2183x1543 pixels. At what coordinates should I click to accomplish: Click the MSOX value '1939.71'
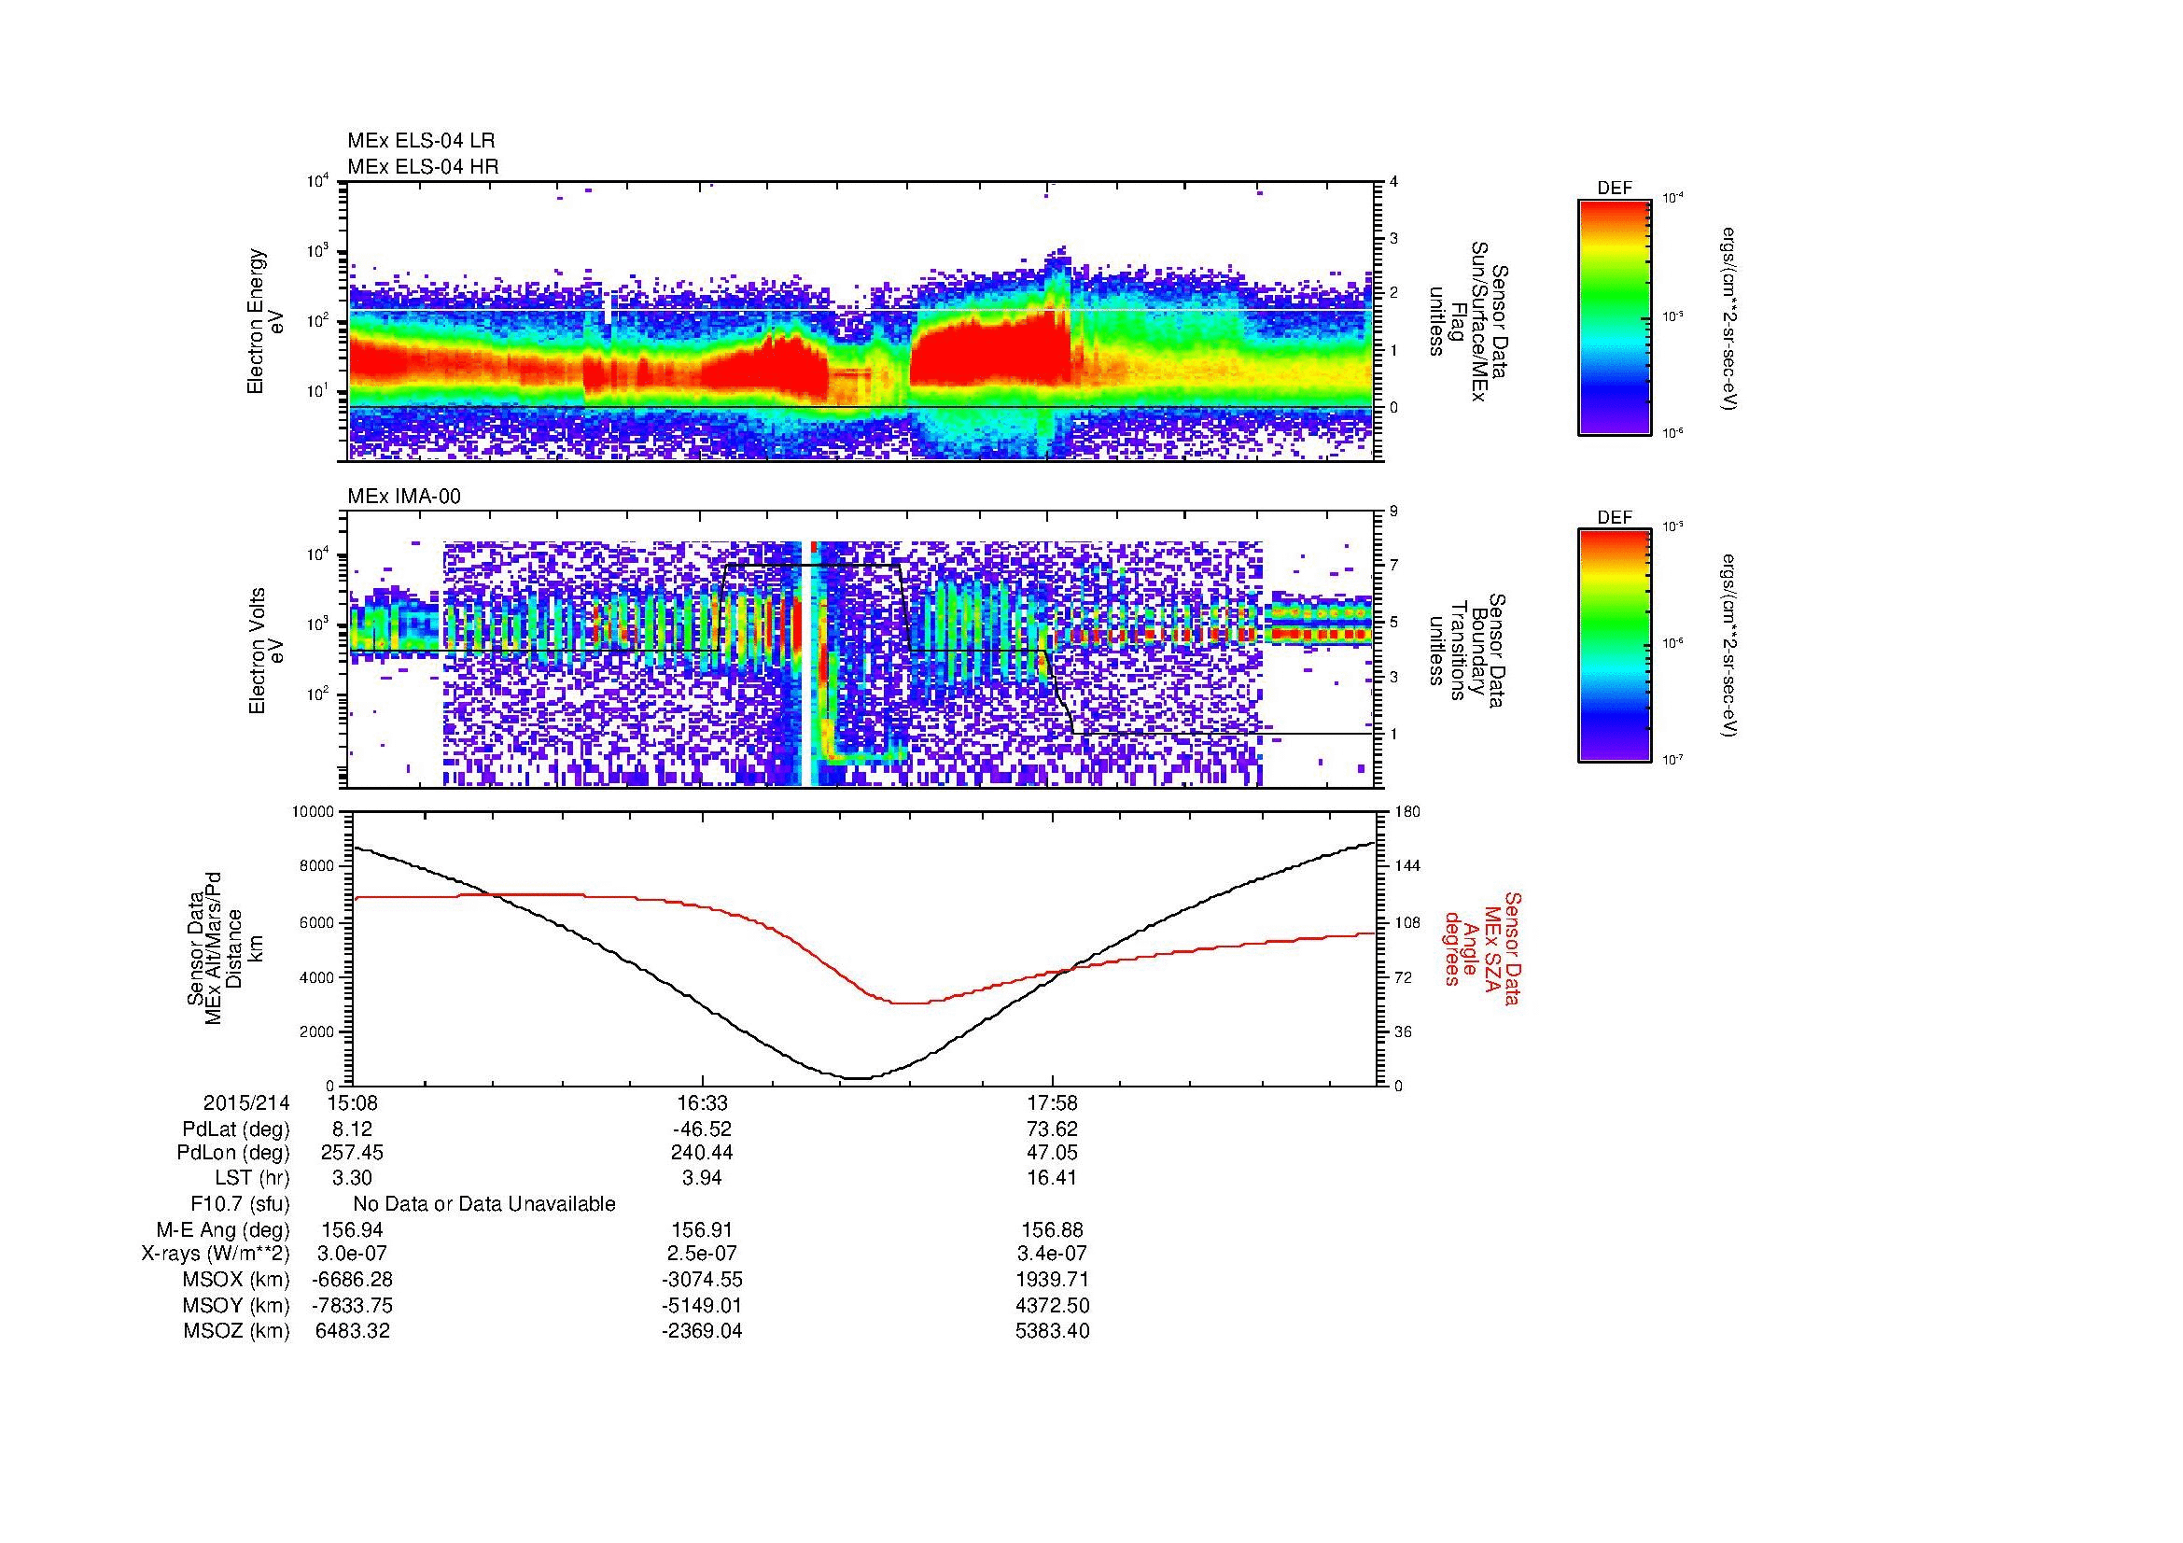pyautogui.click(x=1052, y=1280)
